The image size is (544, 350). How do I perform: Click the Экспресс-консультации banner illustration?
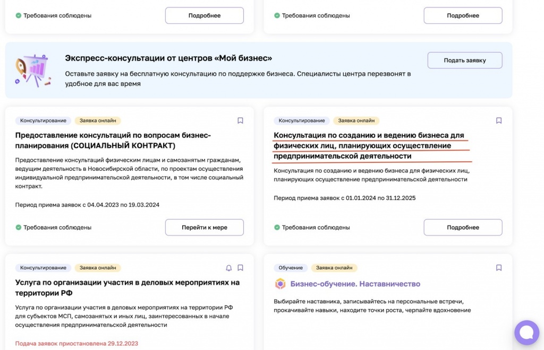(x=33, y=70)
